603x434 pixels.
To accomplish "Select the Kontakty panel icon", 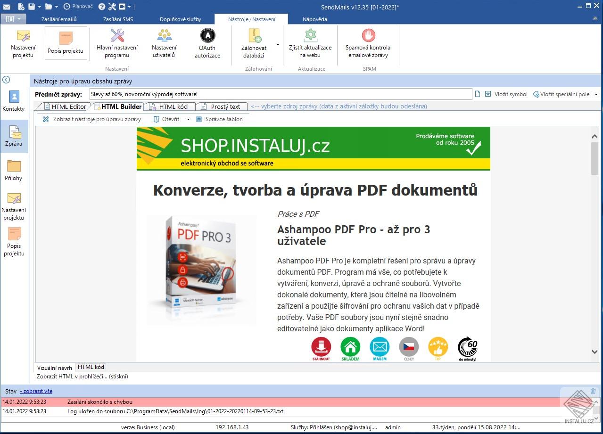I will 14,100.
